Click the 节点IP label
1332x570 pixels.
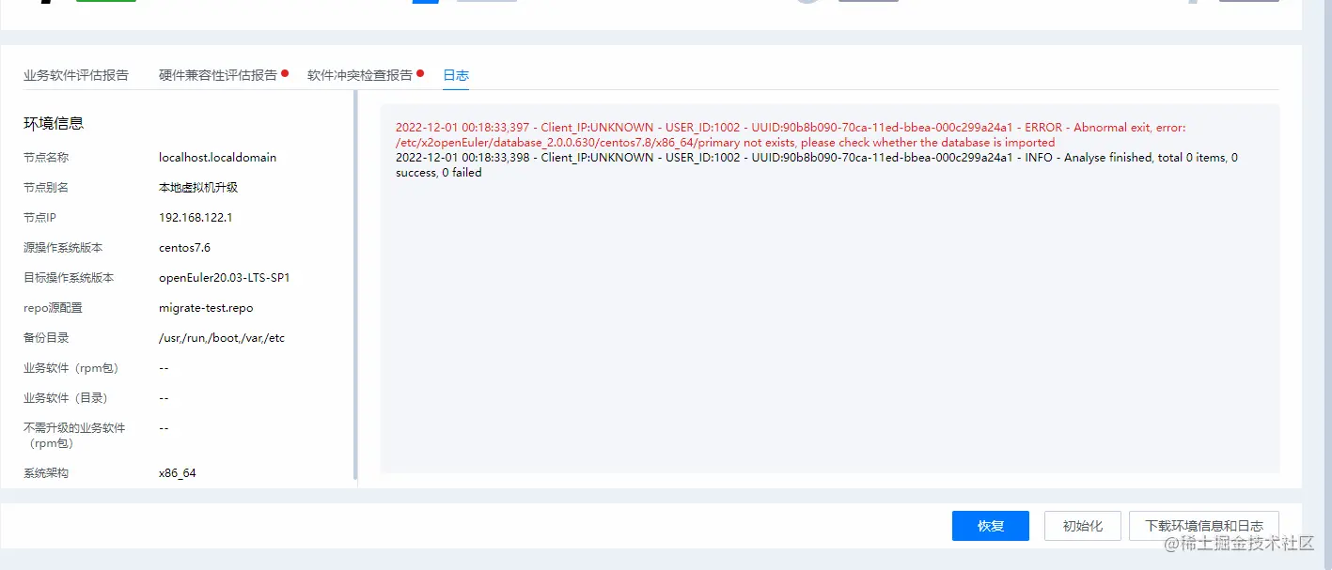click(x=40, y=218)
